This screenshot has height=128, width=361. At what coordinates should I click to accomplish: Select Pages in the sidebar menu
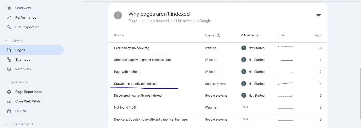point(32,50)
